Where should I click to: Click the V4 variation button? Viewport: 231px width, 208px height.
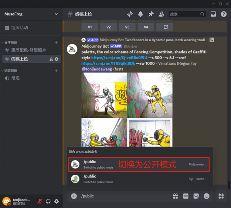pyautogui.click(x=146, y=27)
